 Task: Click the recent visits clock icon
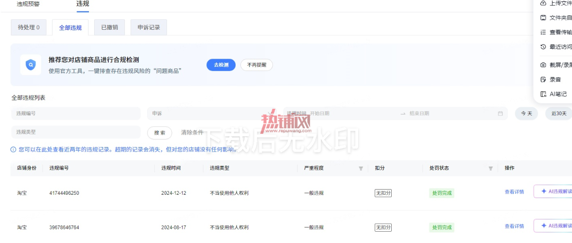coord(543,47)
